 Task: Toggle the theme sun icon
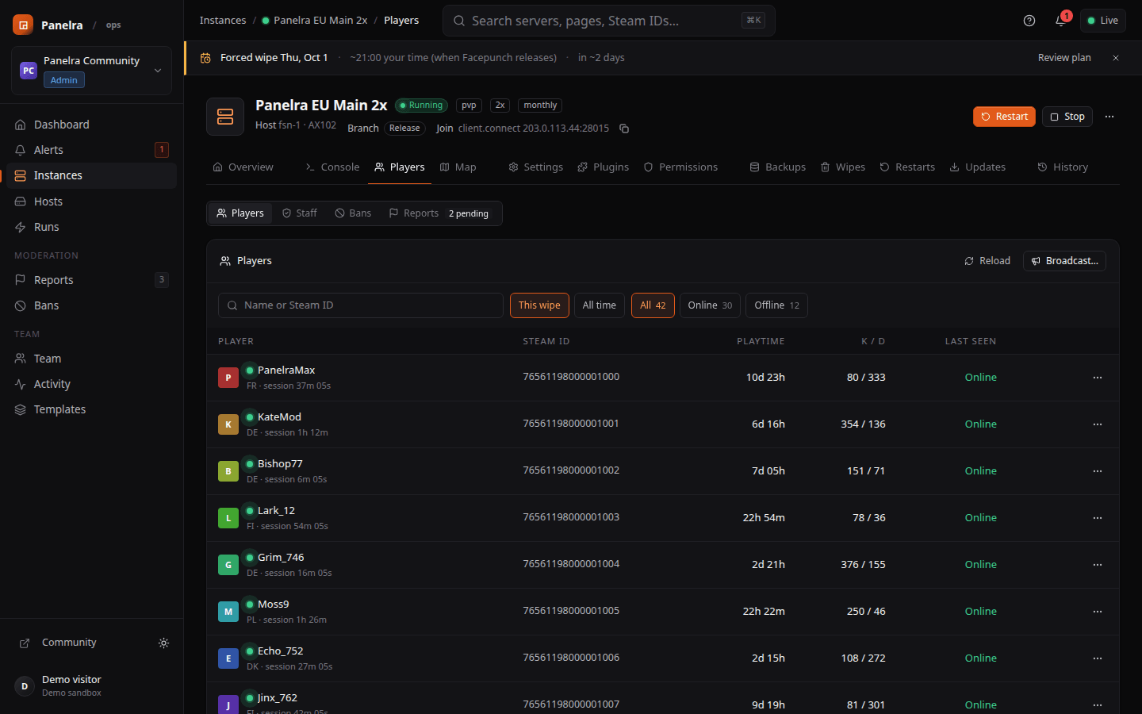tap(163, 643)
